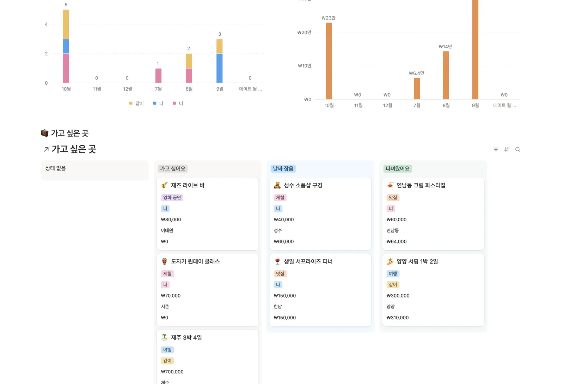Viewport: 564px width, 384px height.
Task: Click the saxophone icon on 재즈 라이브 바 card
Action: (165, 185)
